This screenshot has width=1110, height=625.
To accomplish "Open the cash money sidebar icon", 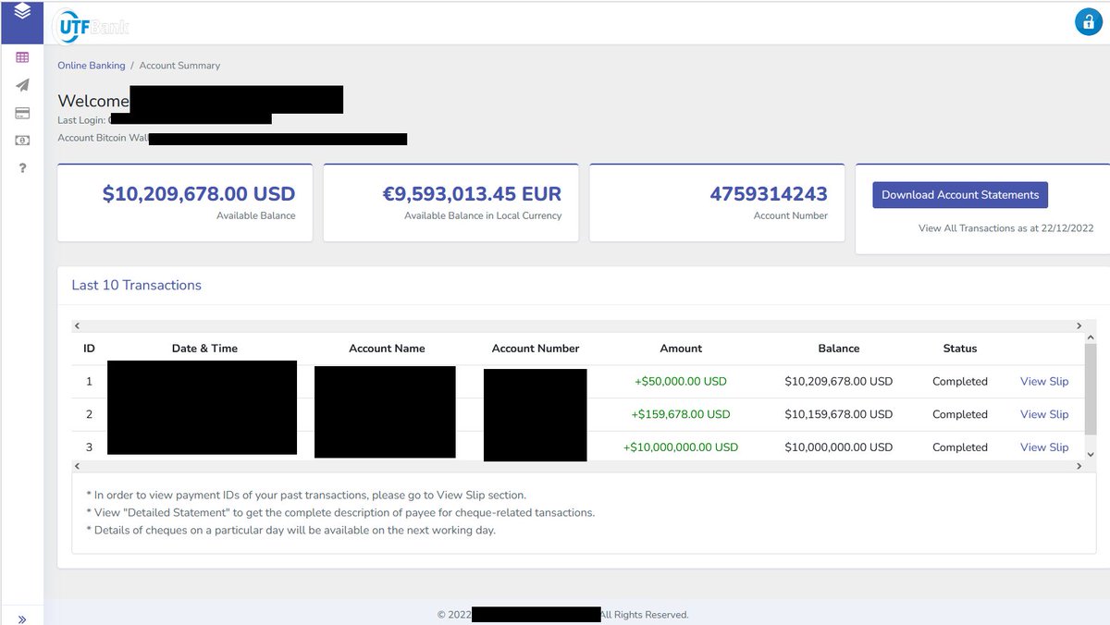I will pos(22,141).
